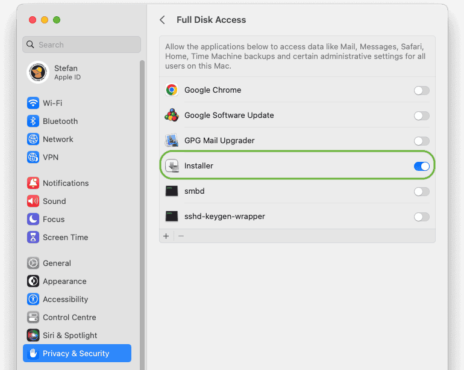Open Notifications via its bell icon
Screen dimensions: 464x370
point(33,183)
